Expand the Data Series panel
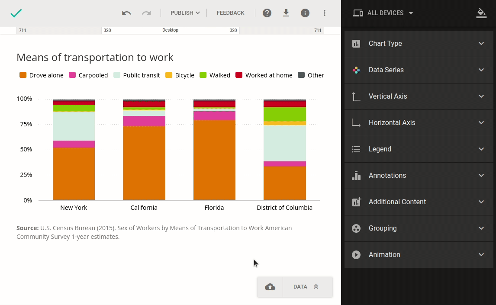Screen dimensions: 496x305 [x=419, y=70]
